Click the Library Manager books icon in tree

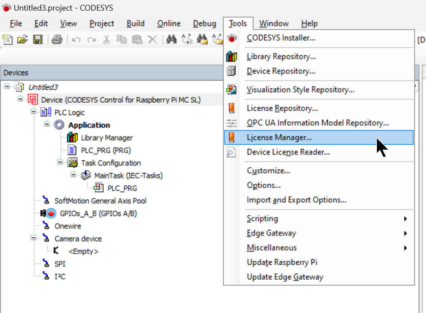(x=72, y=137)
